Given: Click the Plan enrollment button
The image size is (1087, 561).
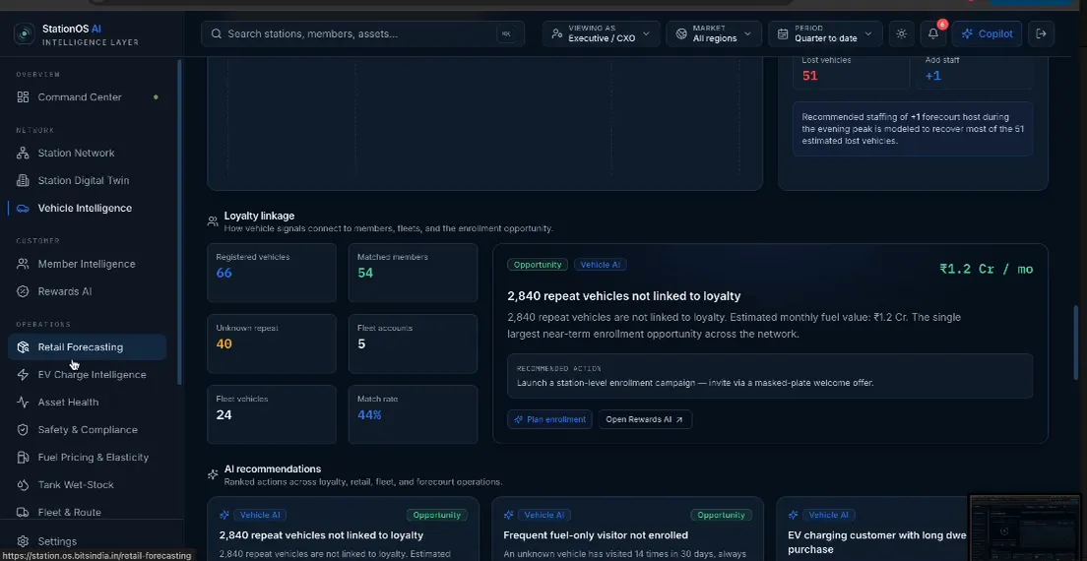Looking at the screenshot, I should (549, 419).
